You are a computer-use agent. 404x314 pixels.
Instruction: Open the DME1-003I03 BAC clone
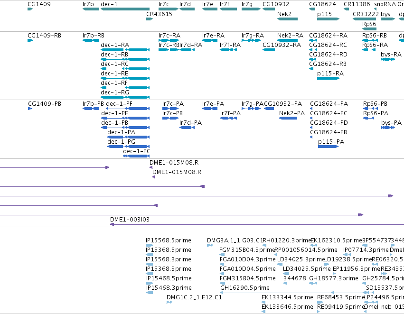[x=257, y=224]
